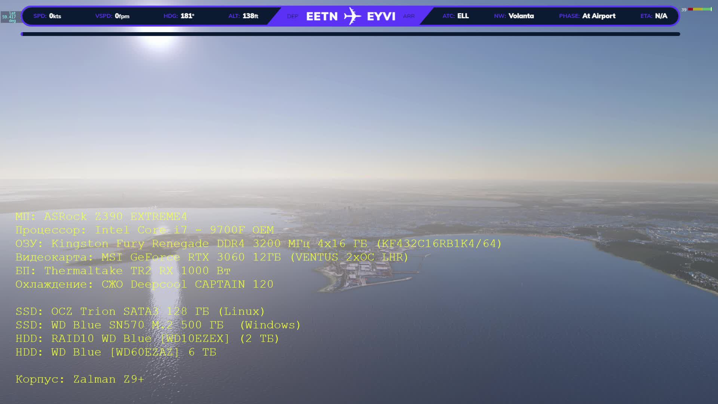Click the WD Blue SN570 Windows SSD line

158,325
